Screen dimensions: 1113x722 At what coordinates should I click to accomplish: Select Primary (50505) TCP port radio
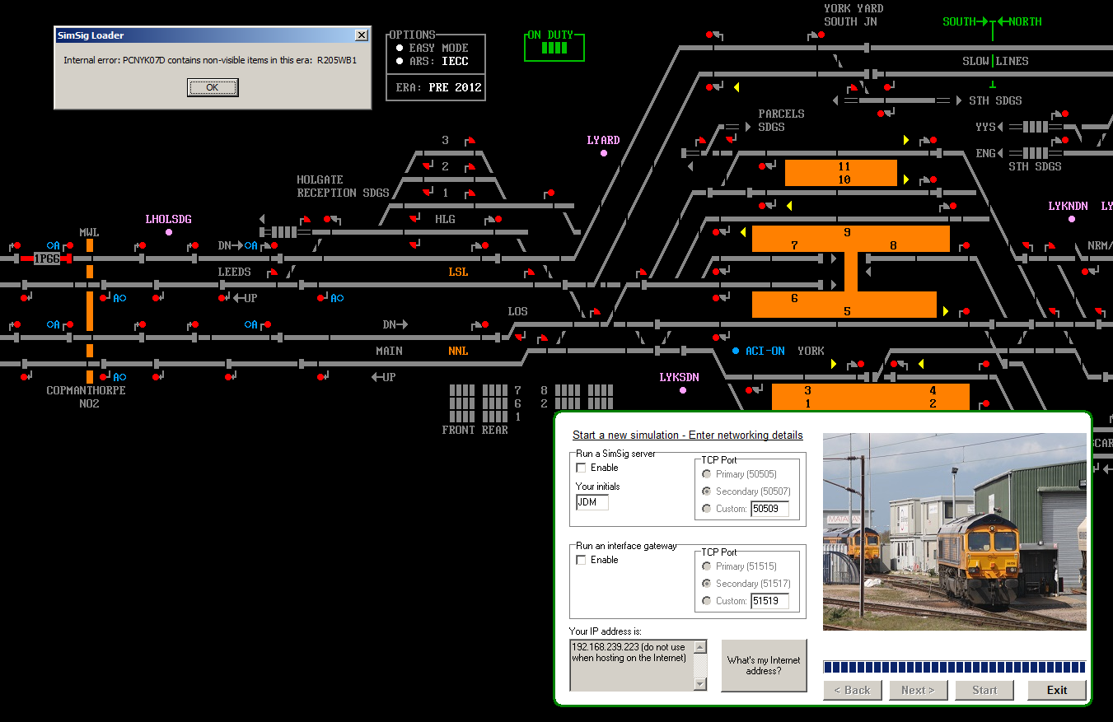click(707, 474)
